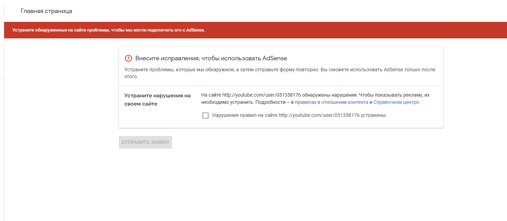Screen dimensions: 507x221
Task: Click the red error exclamation icon
Action: 128,58
